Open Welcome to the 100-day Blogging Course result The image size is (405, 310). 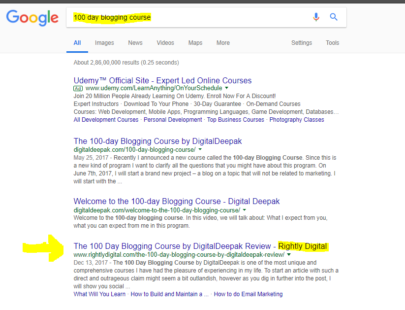[x=176, y=201]
